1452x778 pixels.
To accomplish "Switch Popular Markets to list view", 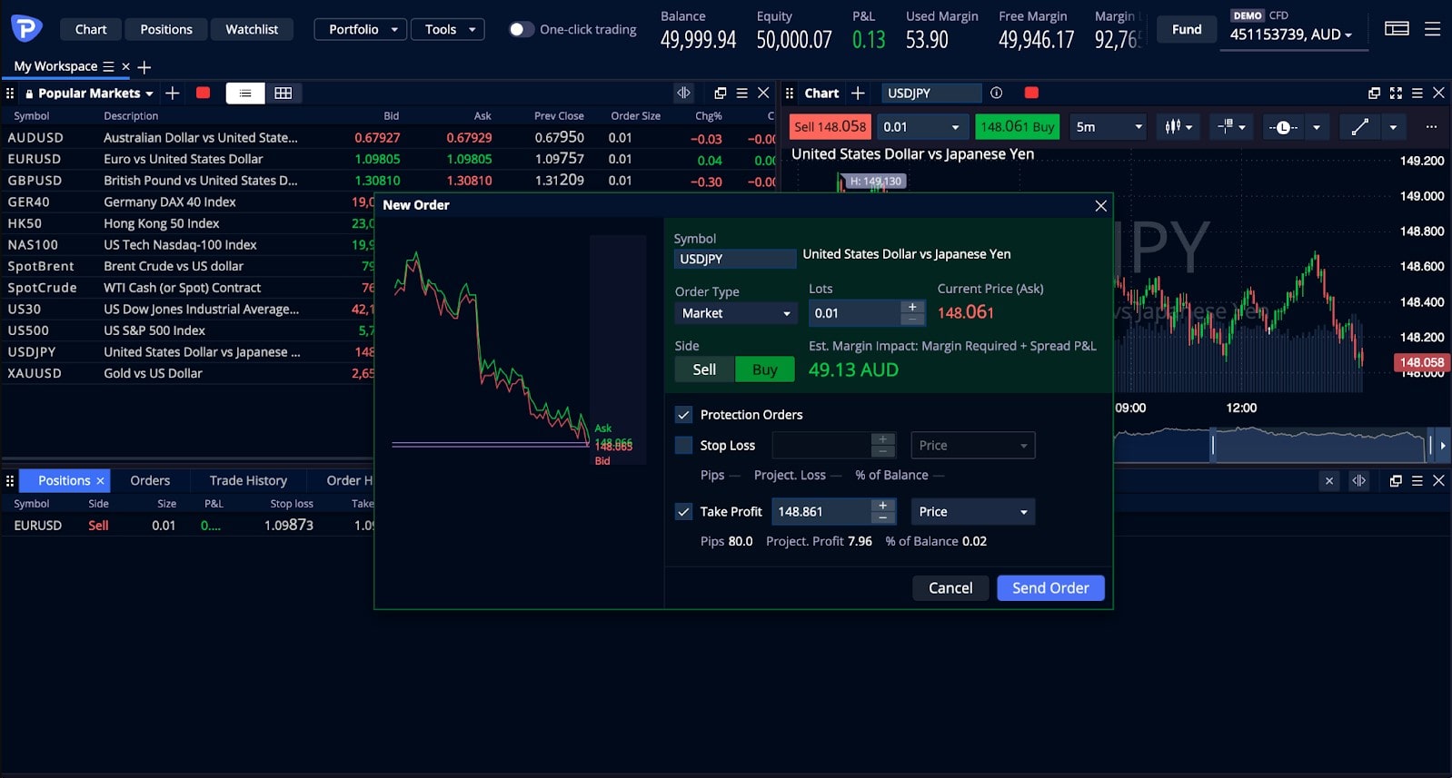I will (245, 93).
